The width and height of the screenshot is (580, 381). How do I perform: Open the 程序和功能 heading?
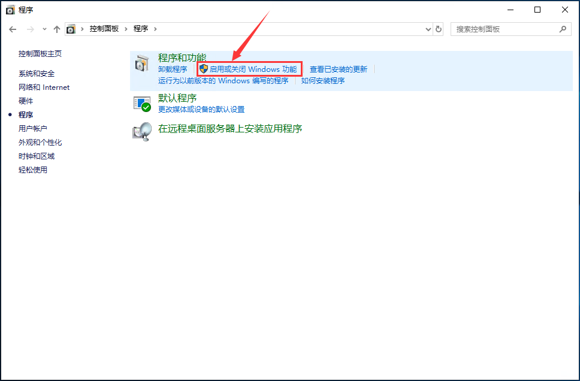coord(182,58)
